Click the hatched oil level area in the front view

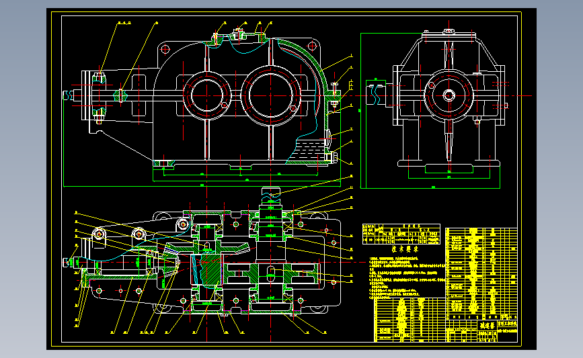307,150
